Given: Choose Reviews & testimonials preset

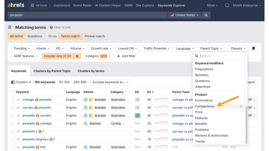Looking at the screenshot, I should [211, 136].
